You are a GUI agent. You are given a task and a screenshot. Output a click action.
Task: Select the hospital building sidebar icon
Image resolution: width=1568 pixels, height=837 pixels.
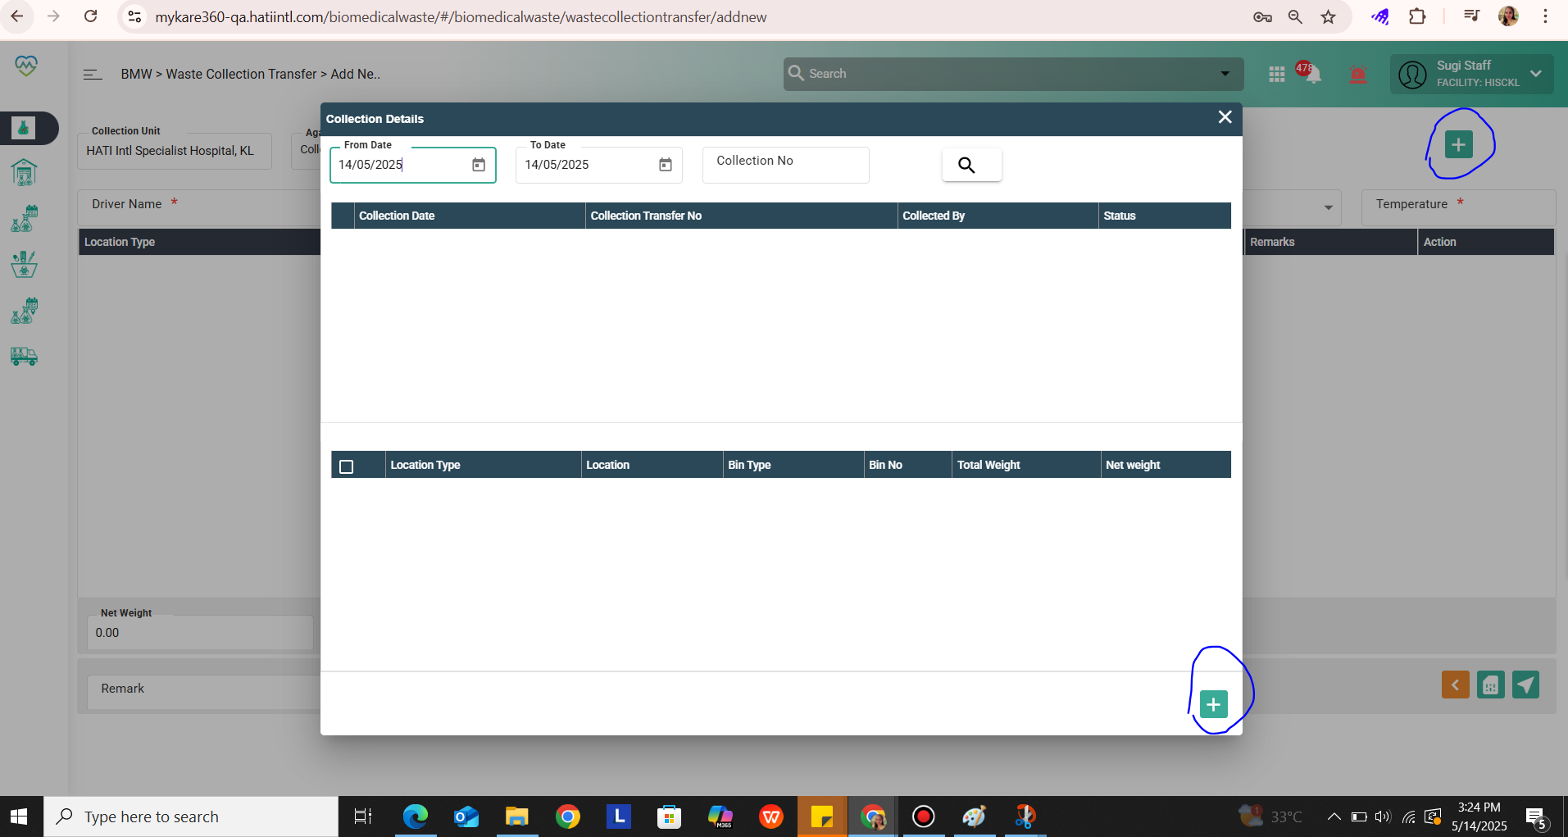[24, 172]
